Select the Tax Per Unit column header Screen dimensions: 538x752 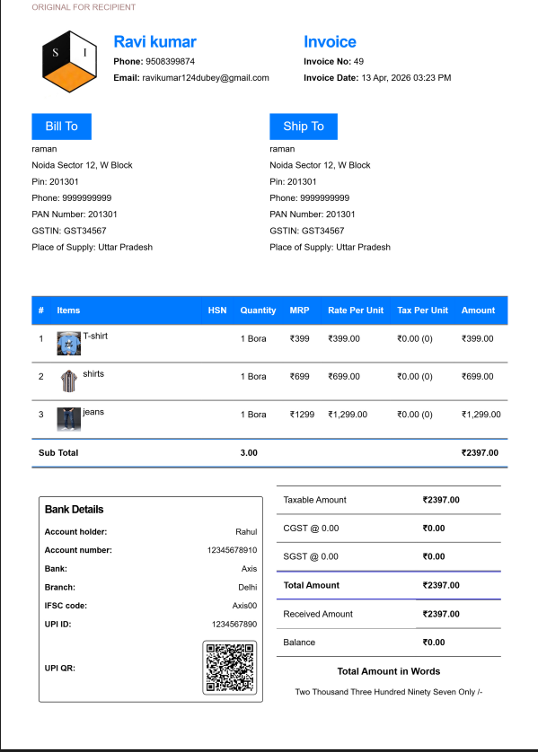coord(422,310)
